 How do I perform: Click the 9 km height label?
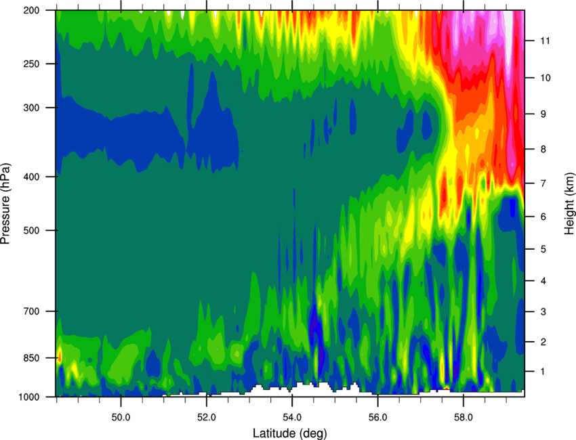coord(543,114)
